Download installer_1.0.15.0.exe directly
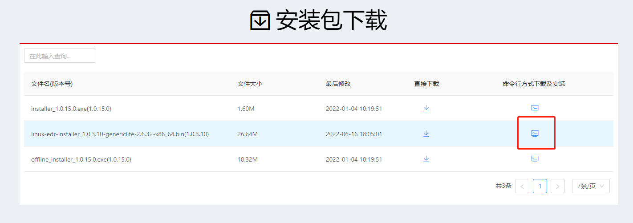This screenshot has height=223, width=633. [426, 108]
